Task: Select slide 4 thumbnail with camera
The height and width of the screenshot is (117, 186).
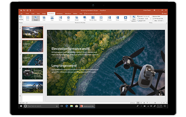Action: click(x=32, y=73)
